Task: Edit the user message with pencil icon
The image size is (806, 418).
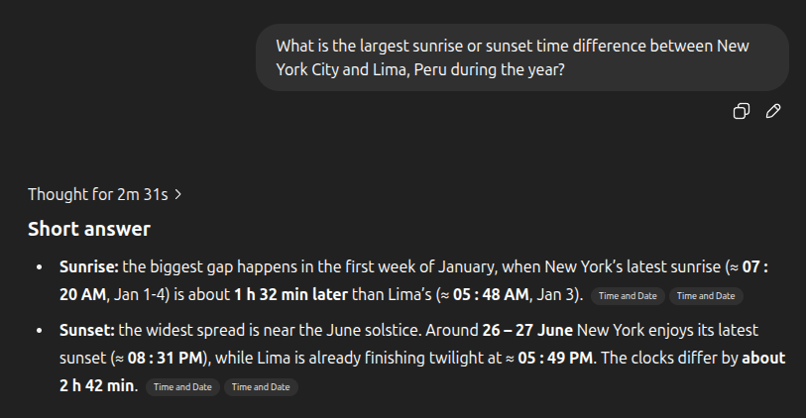Action: tap(773, 111)
